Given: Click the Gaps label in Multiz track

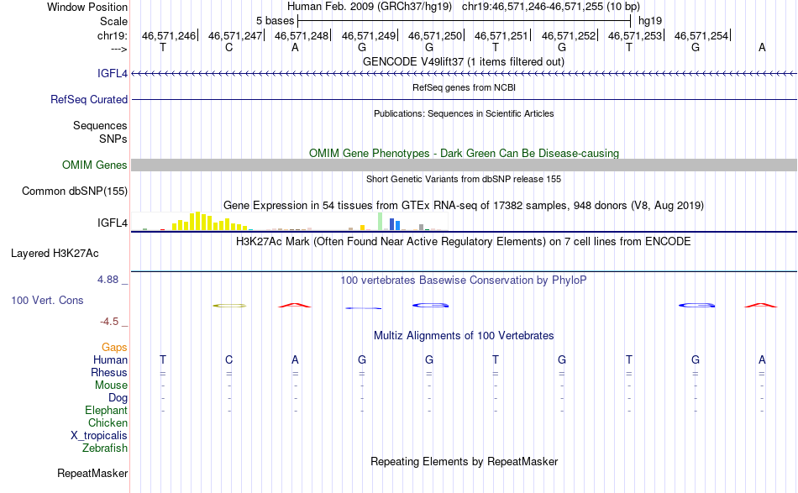Looking at the screenshot, I should 114,347.
